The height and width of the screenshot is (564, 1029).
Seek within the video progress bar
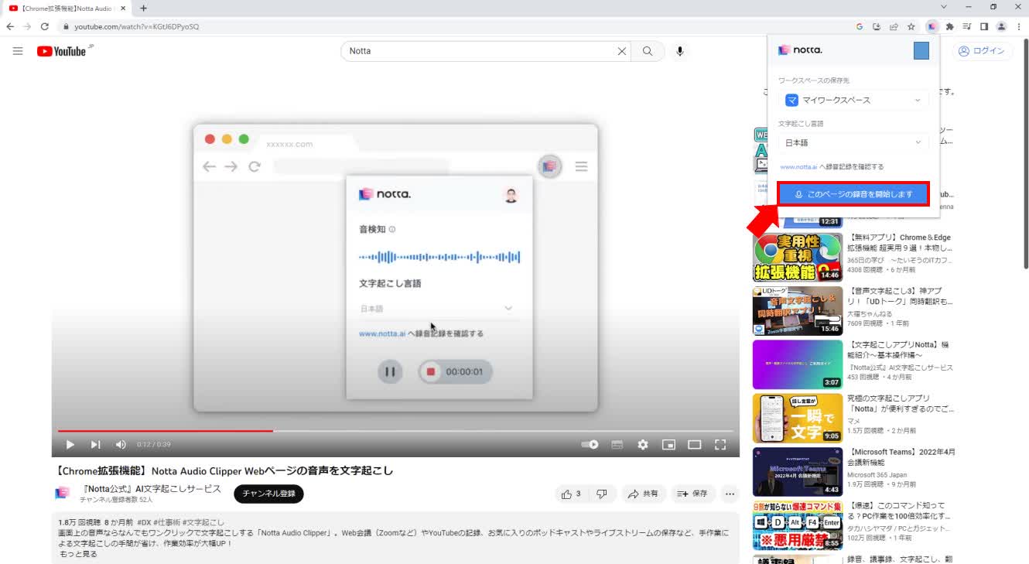[x=395, y=431]
